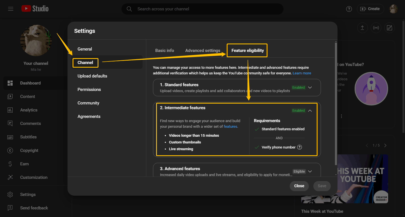Image resolution: width=405 pixels, height=217 pixels.
Task: Click the Save button in Settings dialog
Action: (322, 186)
